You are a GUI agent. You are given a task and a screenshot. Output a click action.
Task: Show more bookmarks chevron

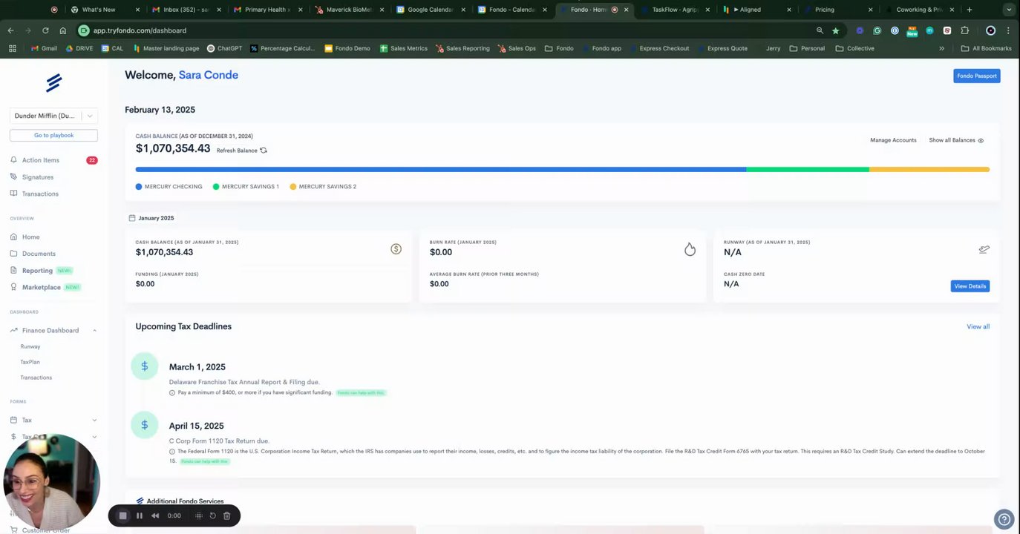click(x=941, y=48)
